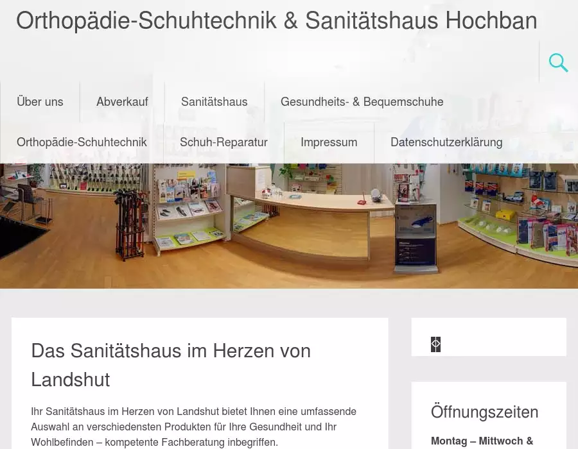Open the Über uns menu item

pyautogui.click(x=40, y=101)
